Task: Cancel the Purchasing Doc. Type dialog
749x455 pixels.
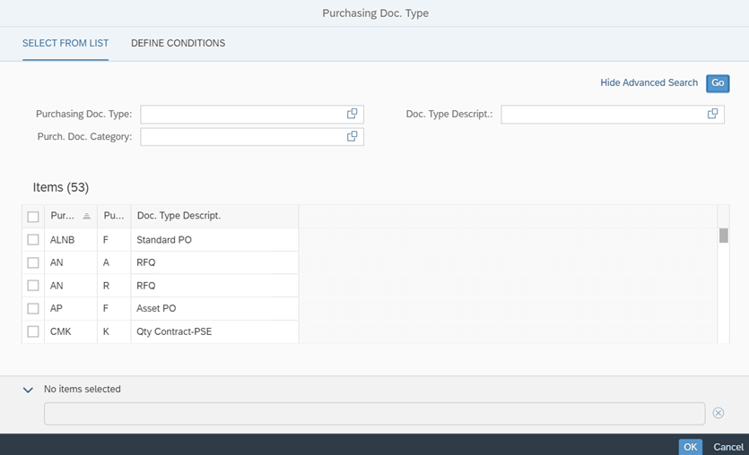Action: [x=728, y=447]
